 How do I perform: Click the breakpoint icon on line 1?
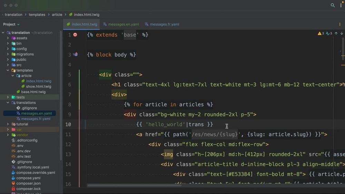point(75,35)
